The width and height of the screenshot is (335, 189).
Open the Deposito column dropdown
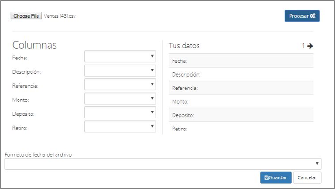coord(120,112)
